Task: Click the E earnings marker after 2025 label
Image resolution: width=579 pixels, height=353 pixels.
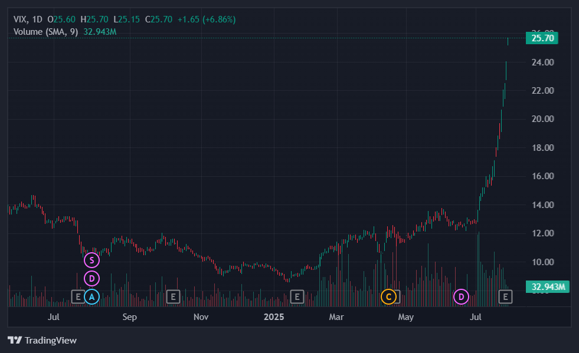Action: (297, 296)
